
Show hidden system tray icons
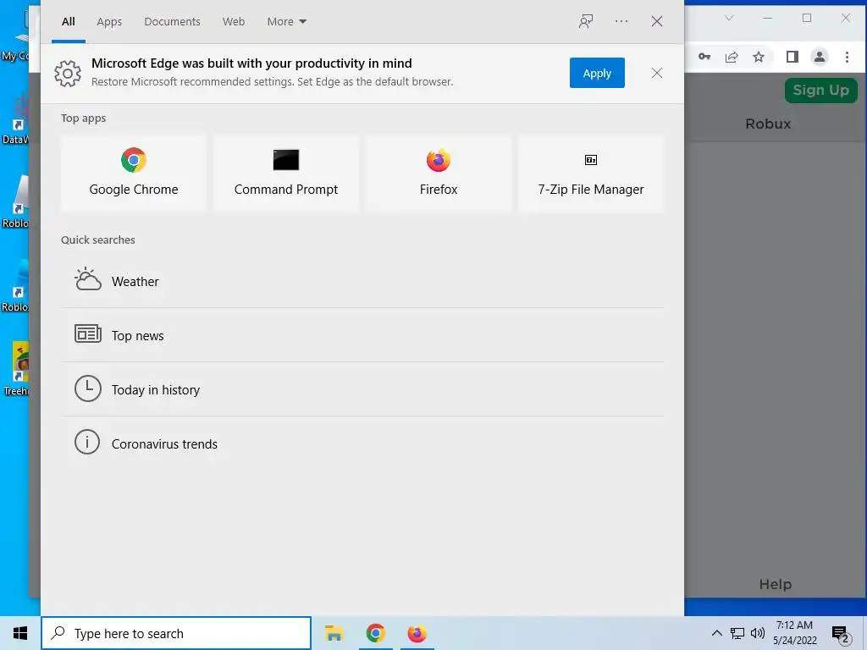tap(716, 633)
